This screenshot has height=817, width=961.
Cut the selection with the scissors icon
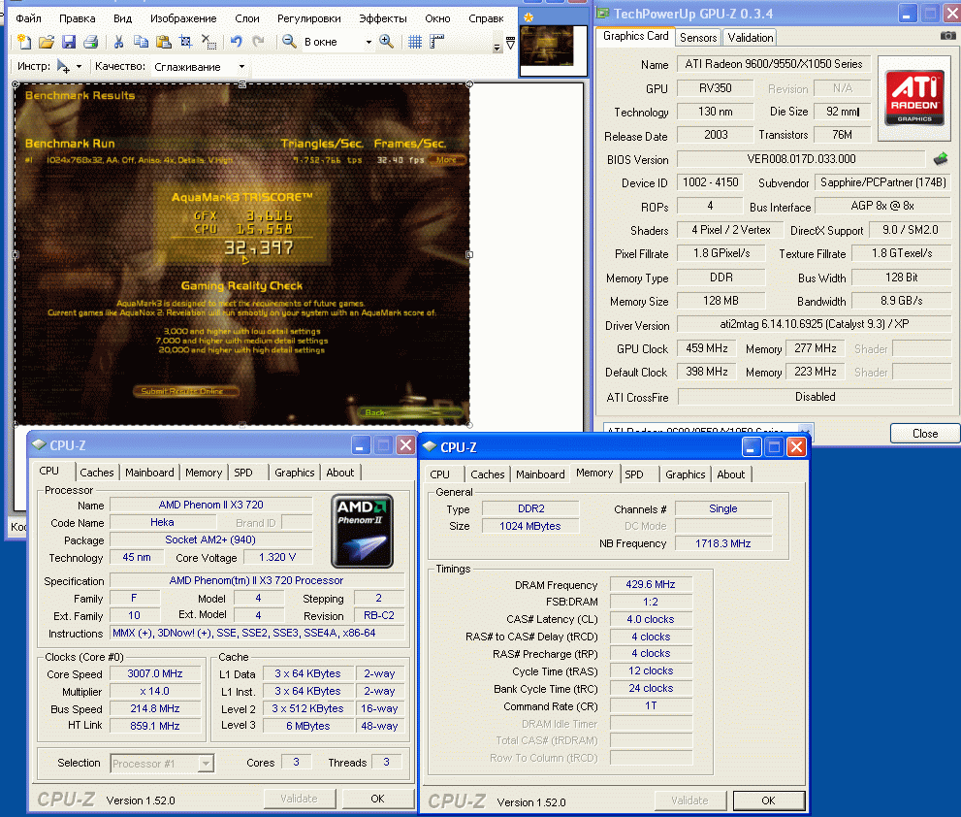[119, 42]
